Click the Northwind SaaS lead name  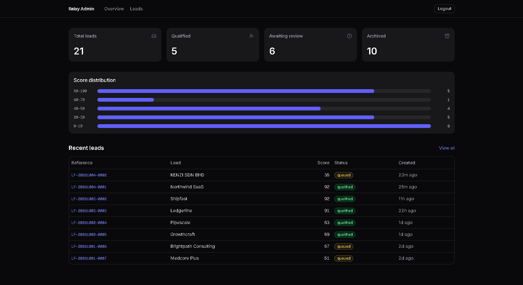click(187, 187)
